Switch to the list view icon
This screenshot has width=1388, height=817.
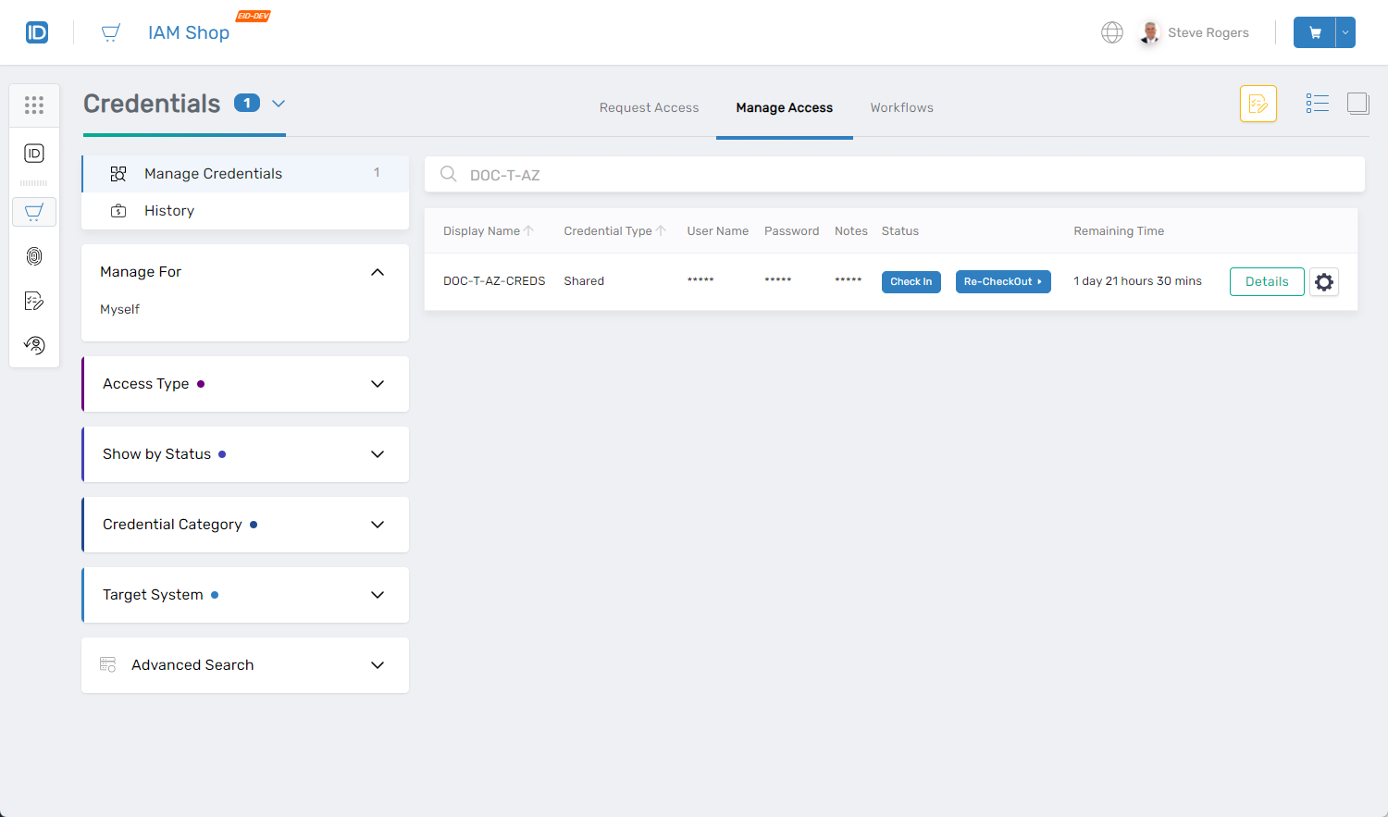[1317, 104]
